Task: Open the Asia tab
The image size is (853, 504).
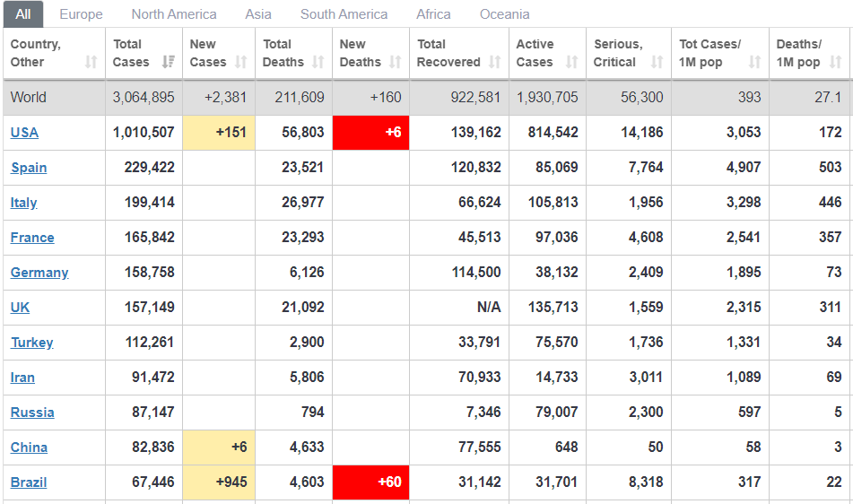Action: click(258, 14)
